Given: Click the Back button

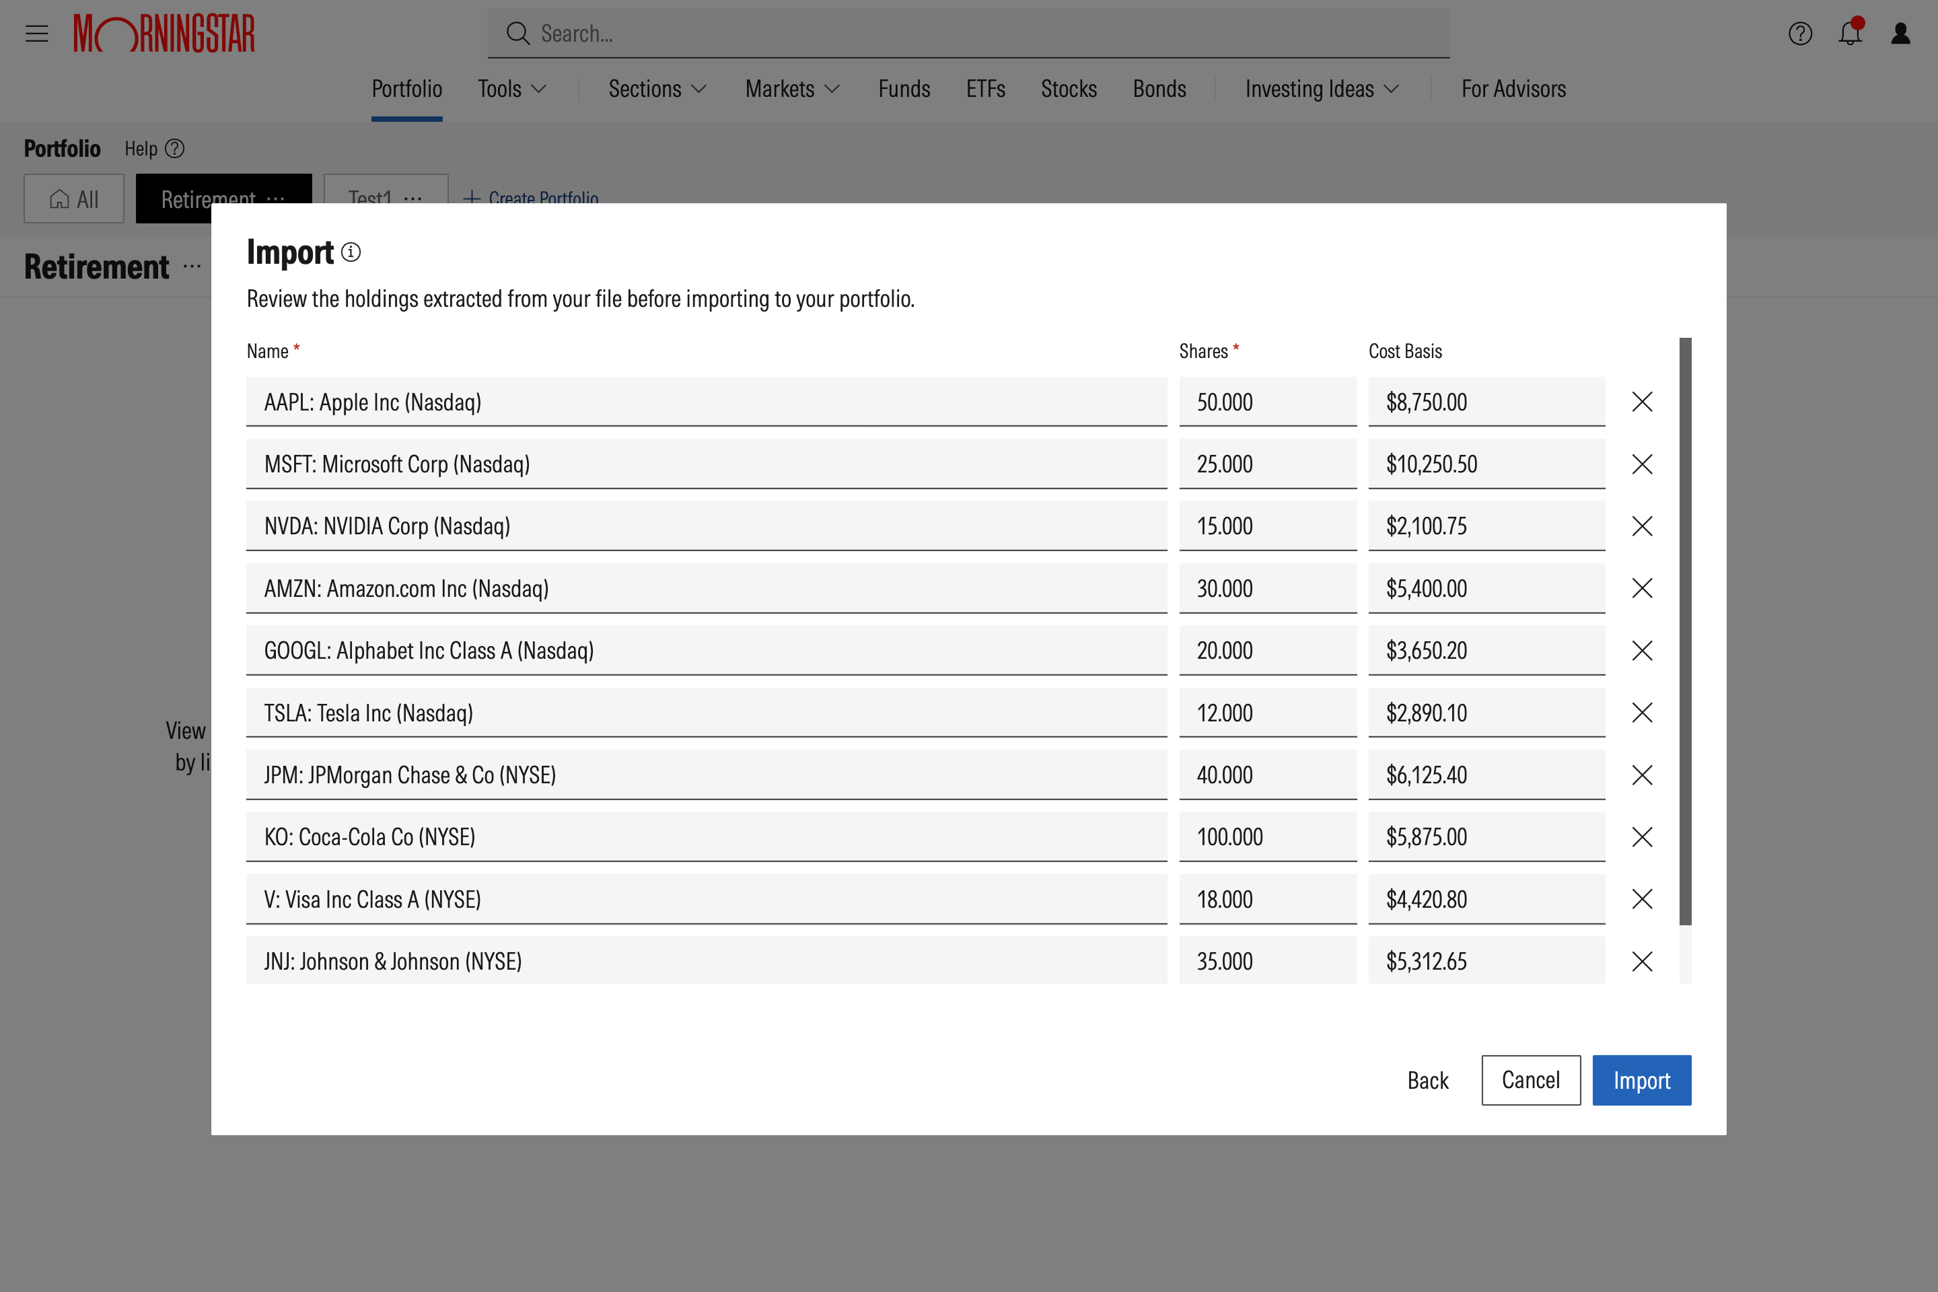Looking at the screenshot, I should [1428, 1080].
